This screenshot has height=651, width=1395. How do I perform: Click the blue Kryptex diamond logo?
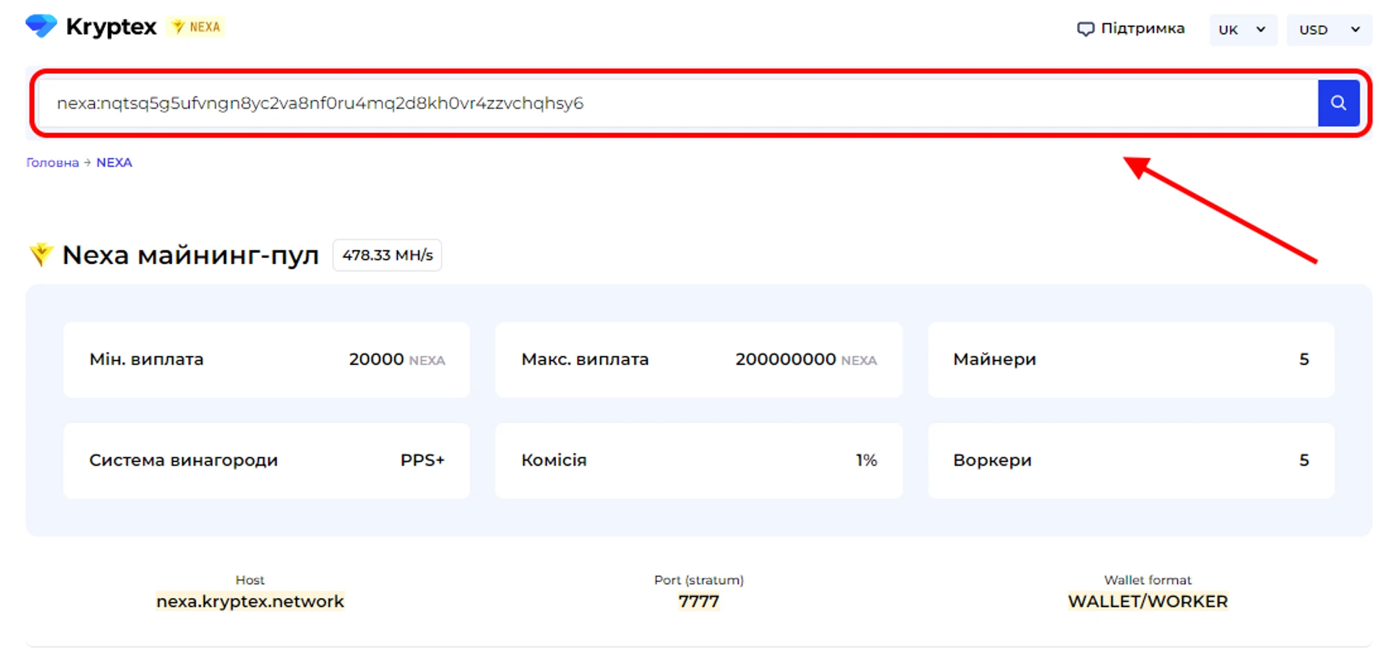41,26
